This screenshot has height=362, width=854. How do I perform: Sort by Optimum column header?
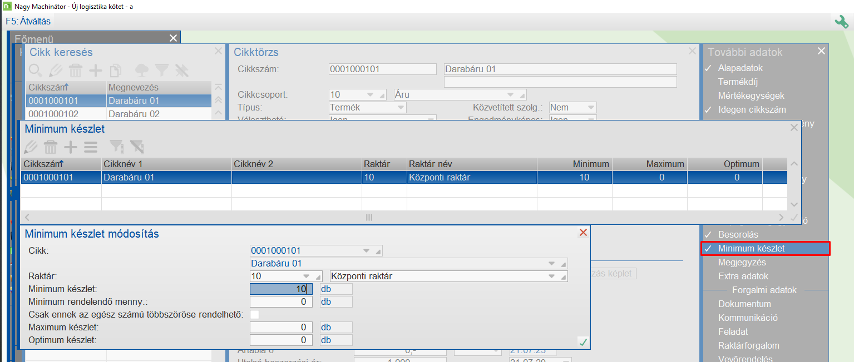pyautogui.click(x=725, y=164)
